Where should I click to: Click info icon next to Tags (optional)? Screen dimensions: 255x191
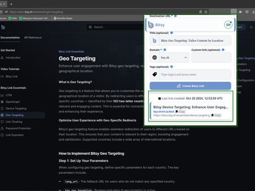tap(171, 67)
